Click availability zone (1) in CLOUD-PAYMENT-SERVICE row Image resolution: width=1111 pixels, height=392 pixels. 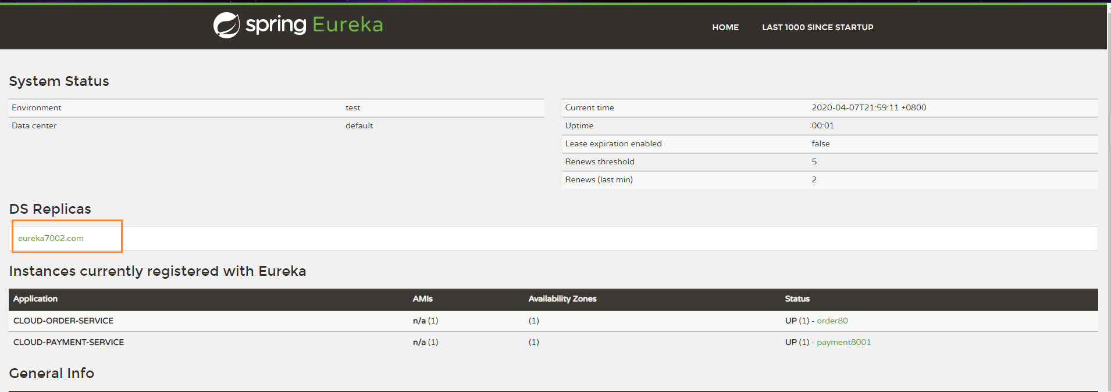point(533,342)
